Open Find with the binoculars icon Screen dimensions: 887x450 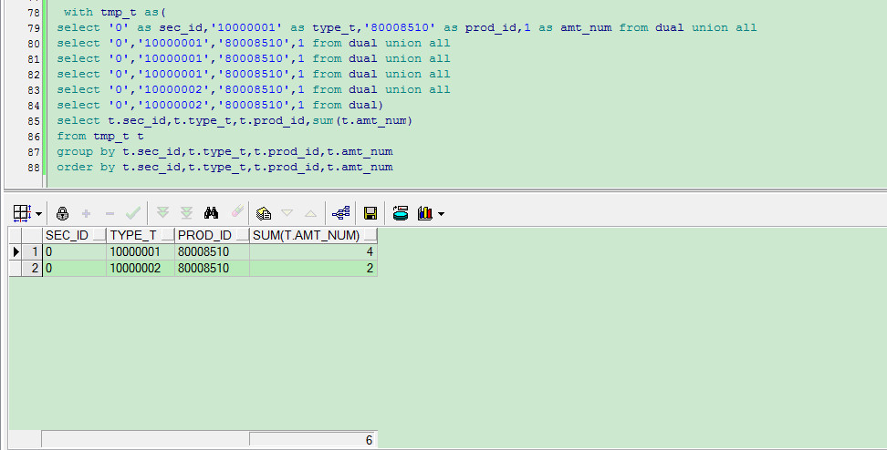pyautogui.click(x=211, y=212)
